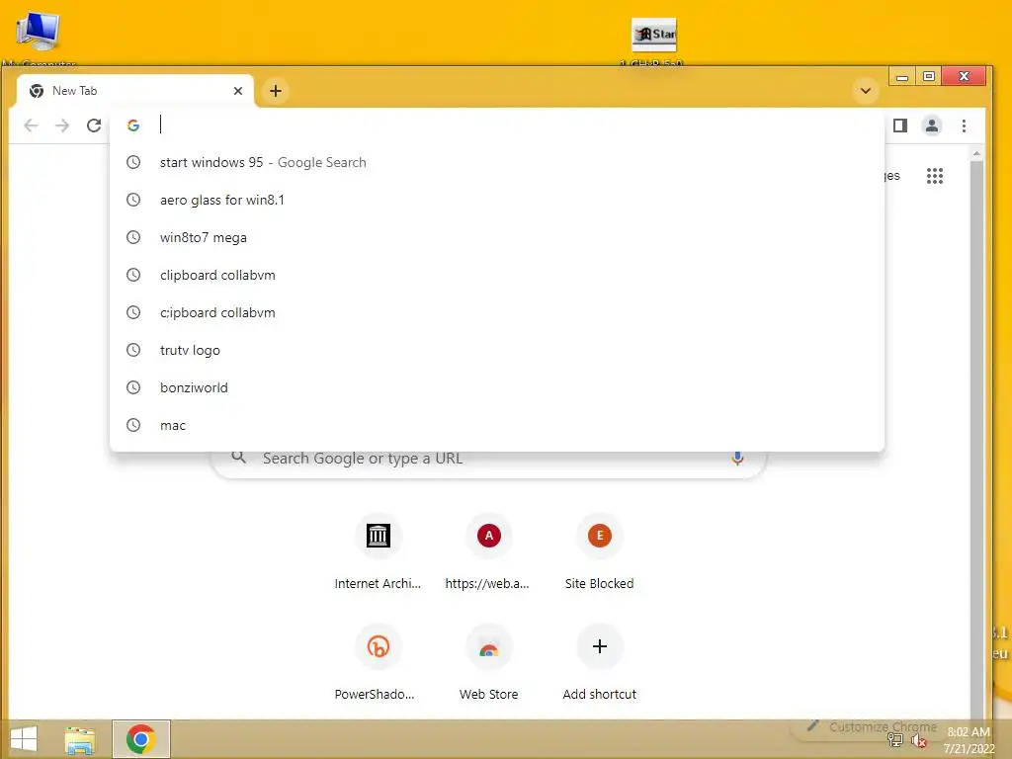Click the New Tab tab title

coord(75,91)
